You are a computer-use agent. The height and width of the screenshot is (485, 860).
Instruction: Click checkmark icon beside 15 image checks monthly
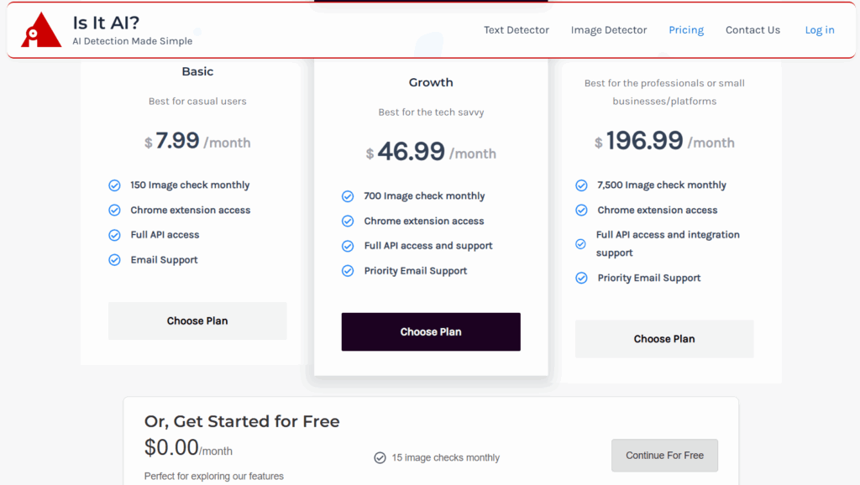(380, 458)
